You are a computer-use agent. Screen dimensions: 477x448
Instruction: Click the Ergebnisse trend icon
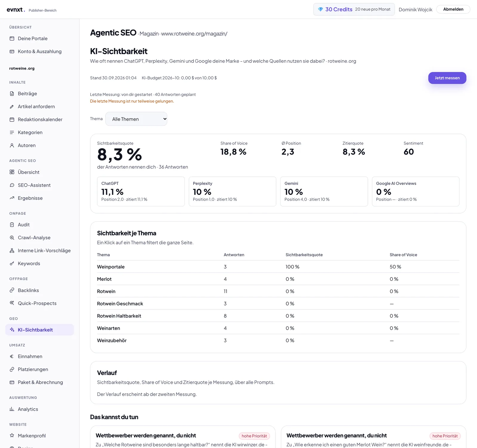point(12,198)
